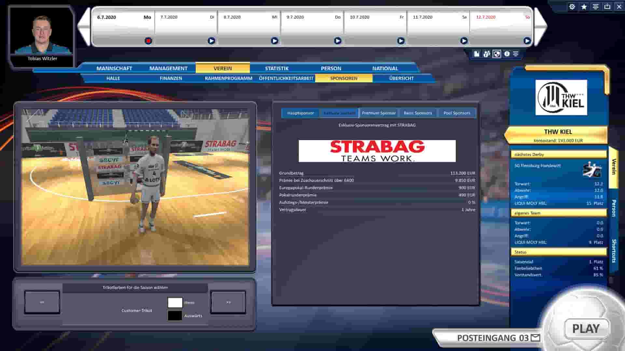Click the whistle icon above the menu tabs
This screenshot has height=351, width=625.
486,54
